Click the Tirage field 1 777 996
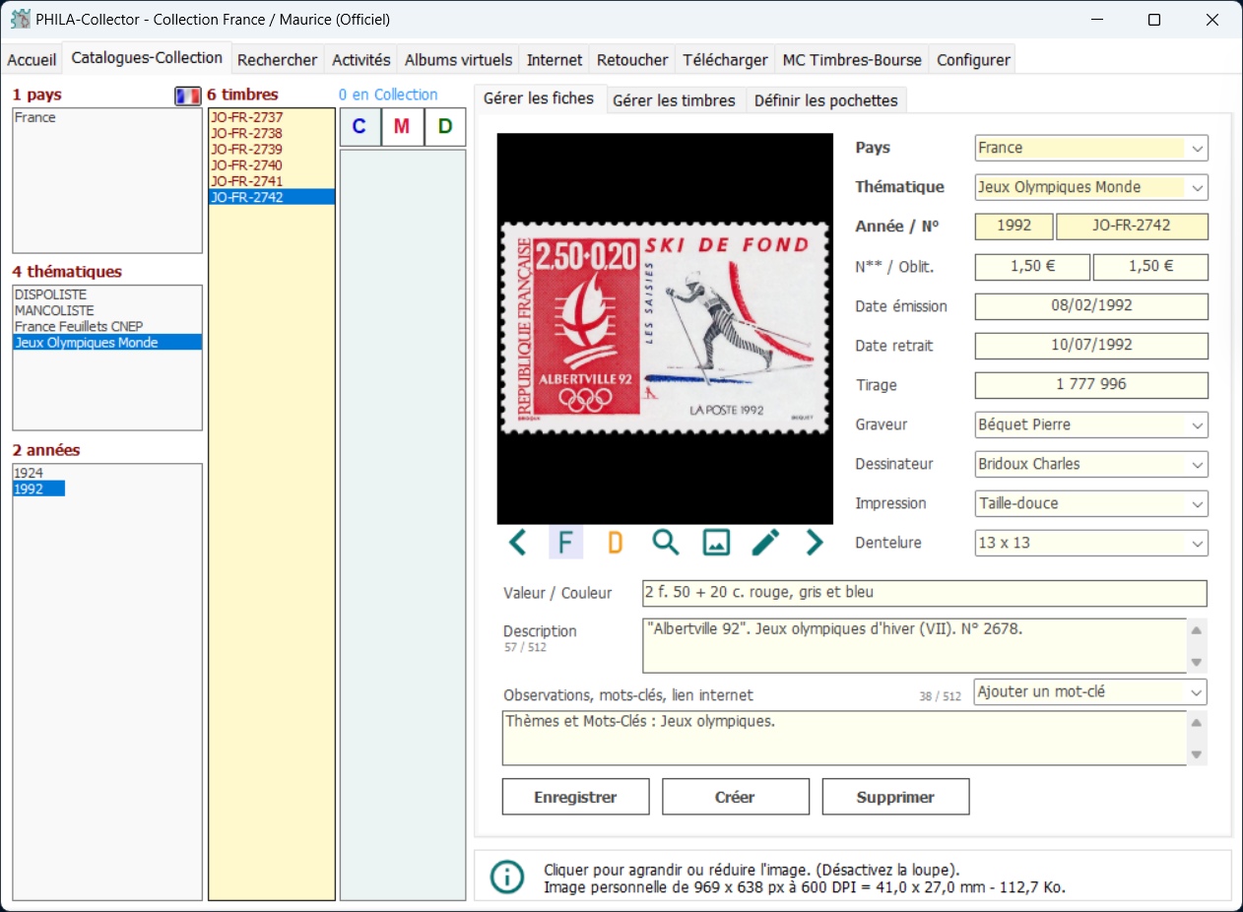The image size is (1243, 912). (x=1091, y=385)
